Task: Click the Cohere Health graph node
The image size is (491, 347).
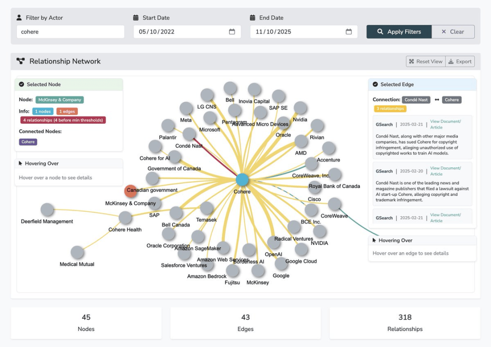Action: [125, 218]
